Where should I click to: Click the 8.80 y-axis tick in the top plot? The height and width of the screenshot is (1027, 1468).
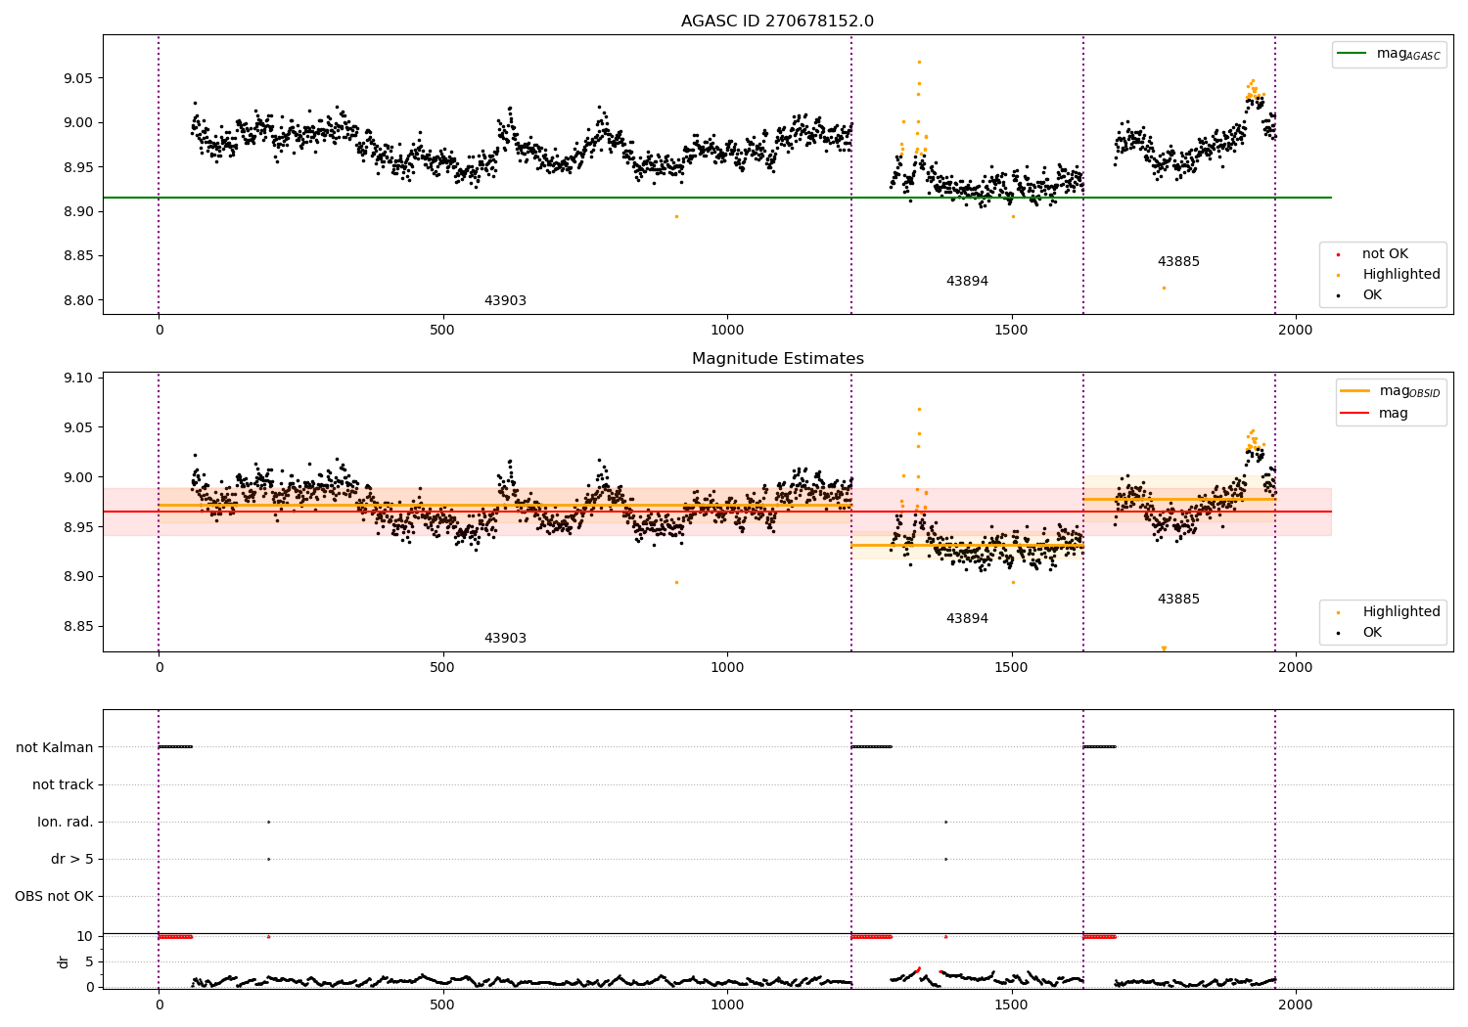(76, 300)
